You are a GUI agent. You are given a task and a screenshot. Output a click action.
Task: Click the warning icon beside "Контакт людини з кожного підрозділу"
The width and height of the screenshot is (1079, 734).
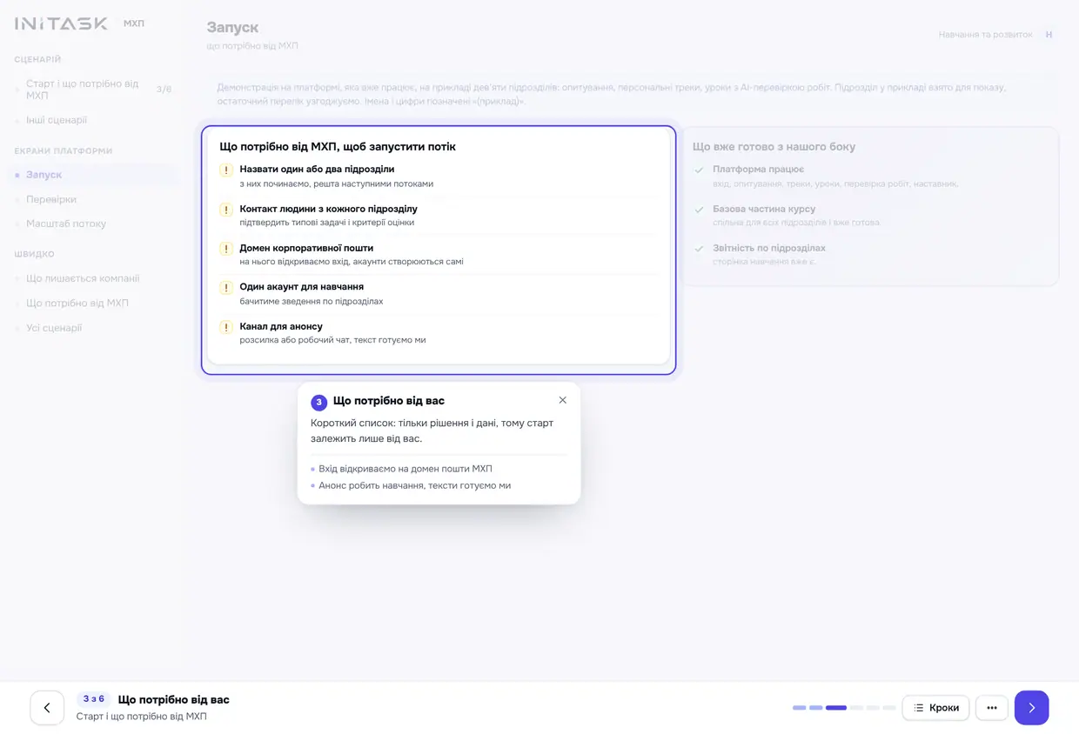pyautogui.click(x=226, y=210)
